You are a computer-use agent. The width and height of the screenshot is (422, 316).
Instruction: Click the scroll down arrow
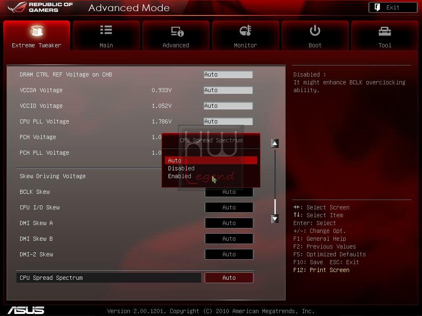click(x=275, y=219)
